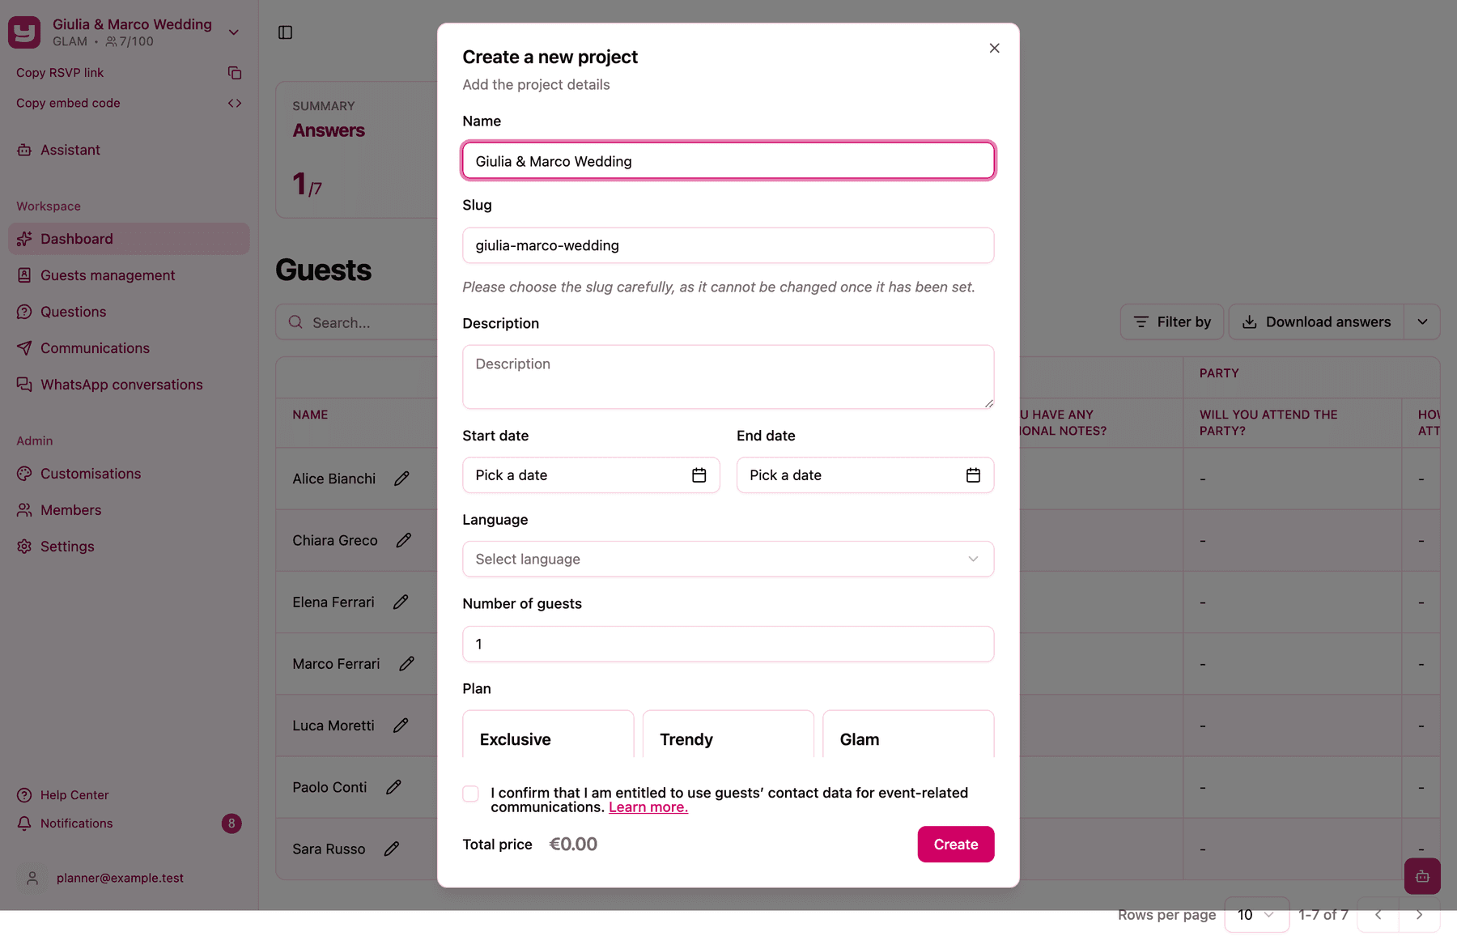Open the End date picker field
1457x949 pixels.
(x=865, y=475)
